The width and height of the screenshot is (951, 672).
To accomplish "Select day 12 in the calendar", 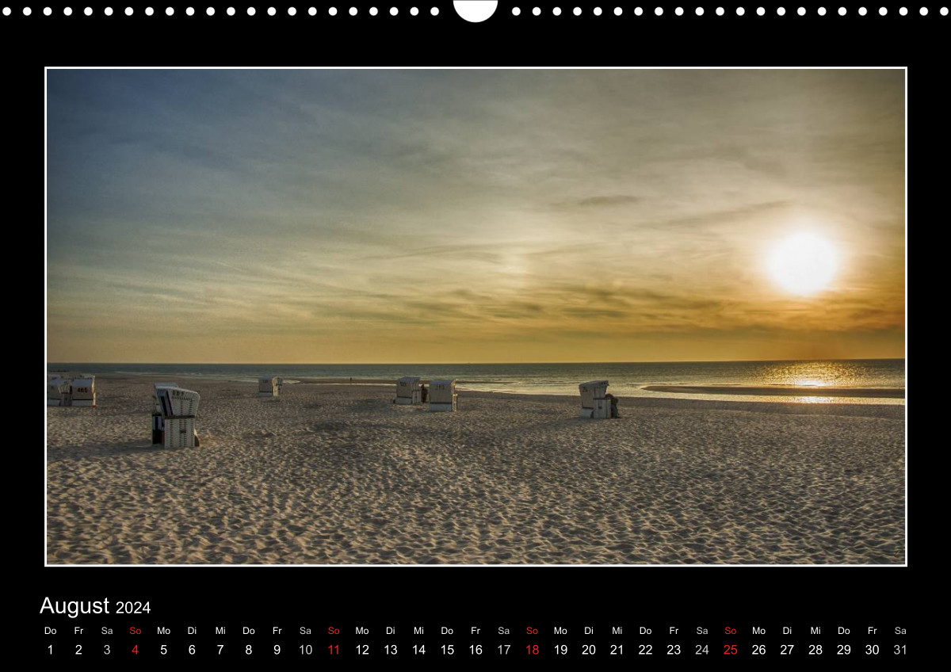I will [362, 650].
